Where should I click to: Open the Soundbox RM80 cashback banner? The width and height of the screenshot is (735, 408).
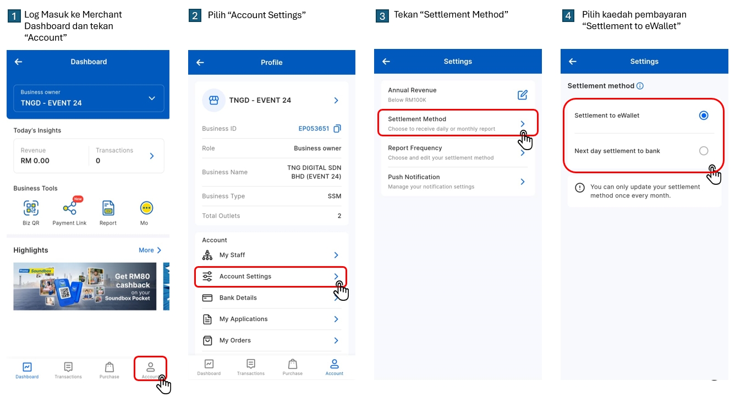[85, 286]
